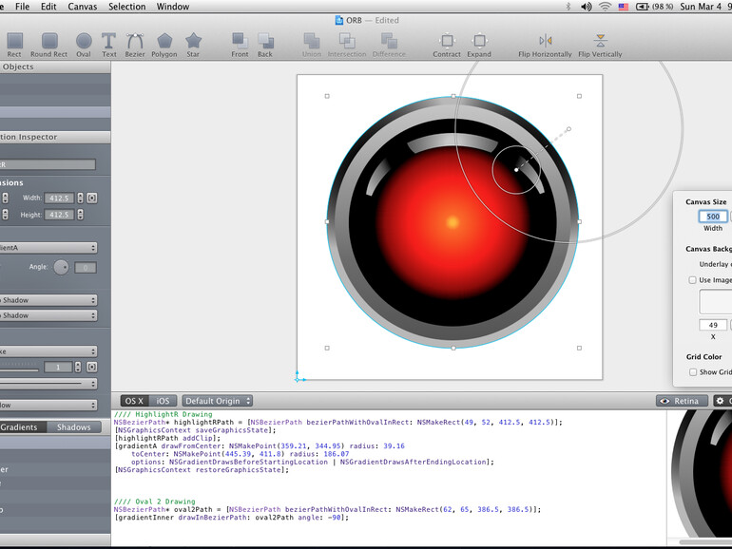Click the gear settings icon in the code bar

tap(721, 401)
